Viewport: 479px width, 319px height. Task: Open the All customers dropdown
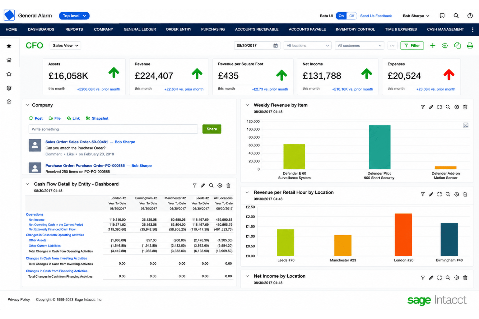359,46
